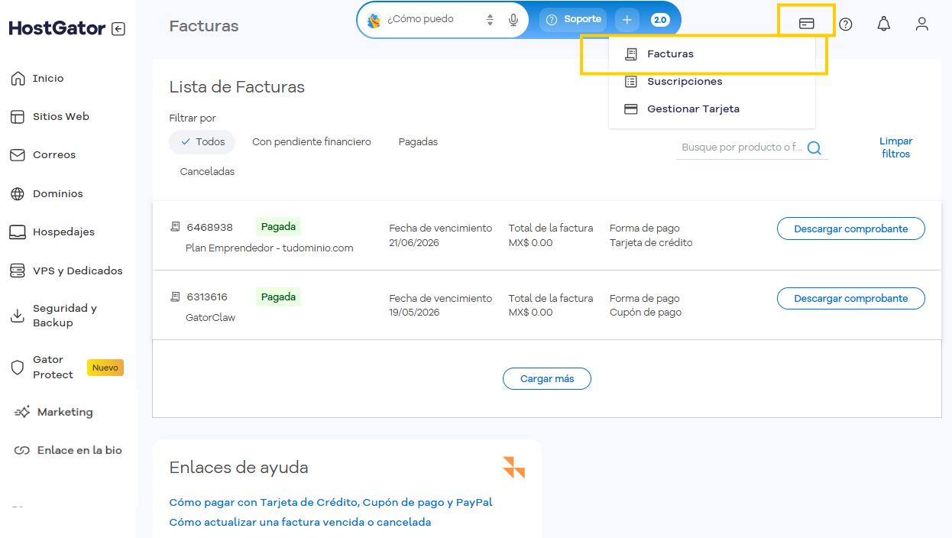Click the search magnifier icon in invoice search
This screenshot has width=952, height=538.
(814, 148)
